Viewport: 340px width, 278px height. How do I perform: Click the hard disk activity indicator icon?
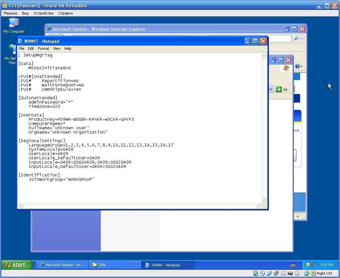pyautogui.click(x=256, y=273)
